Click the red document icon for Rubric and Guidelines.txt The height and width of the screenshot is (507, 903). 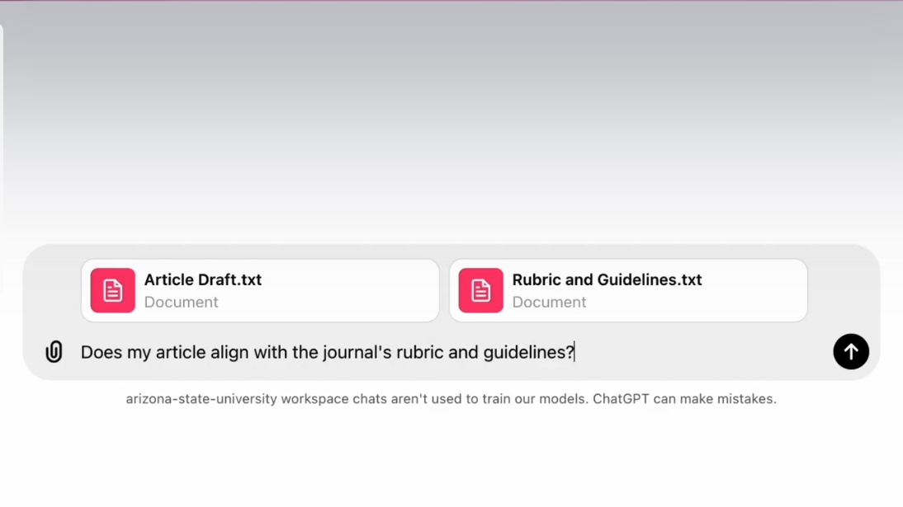click(x=480, y=290)
